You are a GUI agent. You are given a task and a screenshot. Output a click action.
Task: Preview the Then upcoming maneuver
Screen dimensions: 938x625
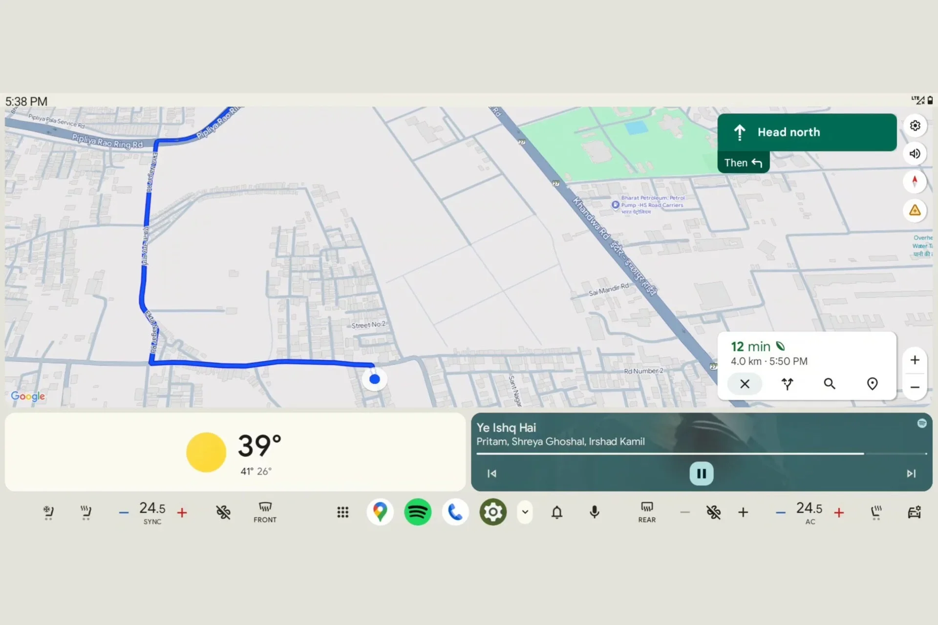tap(743, 163)
